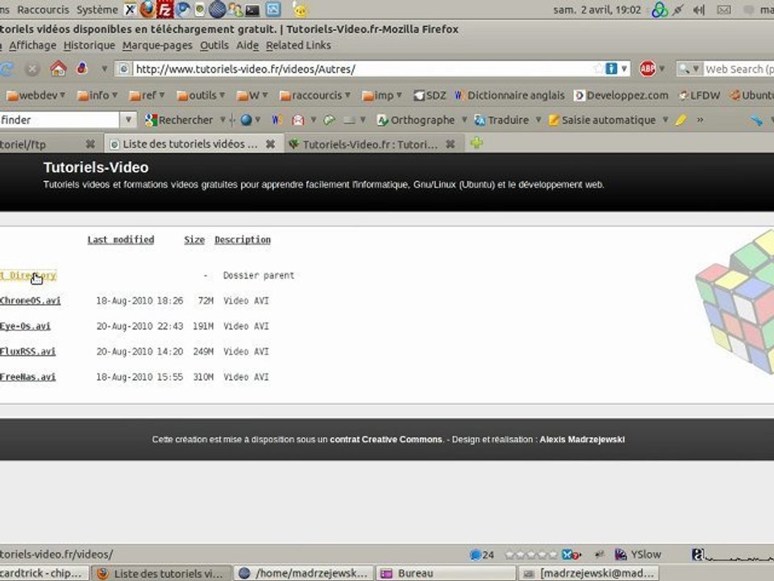
Task: Open the mail envelope indicator in system tray
Action: pos(724,10)
